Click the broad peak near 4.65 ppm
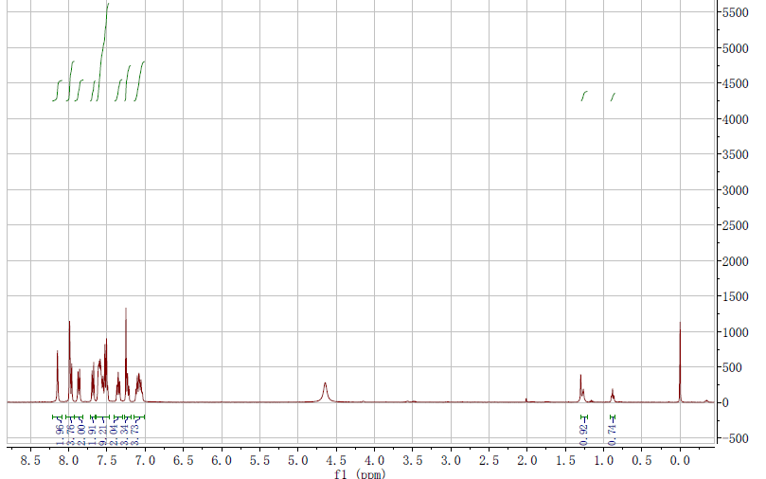 [x=325, y=392]
